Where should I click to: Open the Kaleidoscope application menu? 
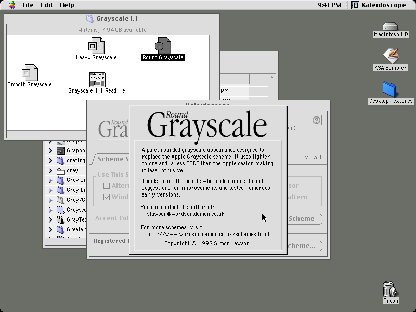click(379, 5)
